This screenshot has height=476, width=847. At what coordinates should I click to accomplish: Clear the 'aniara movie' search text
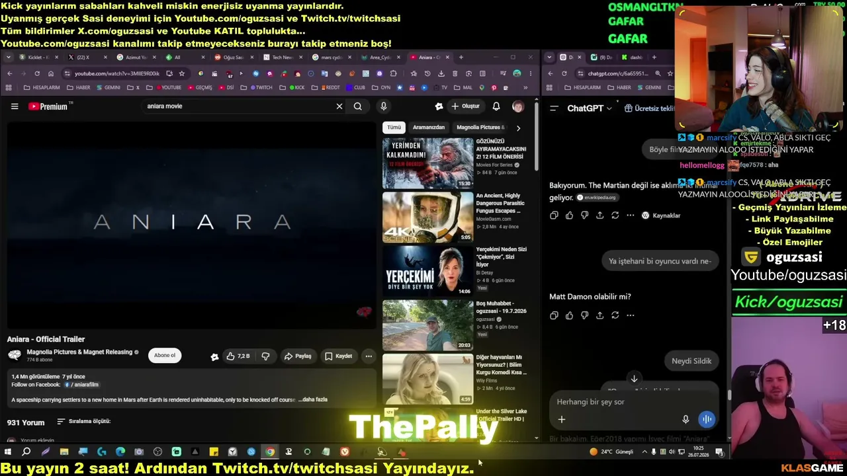(339, 106)
